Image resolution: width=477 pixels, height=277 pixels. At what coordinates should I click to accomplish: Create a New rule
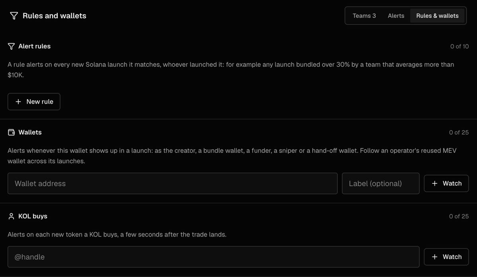(x=34, y=102)
